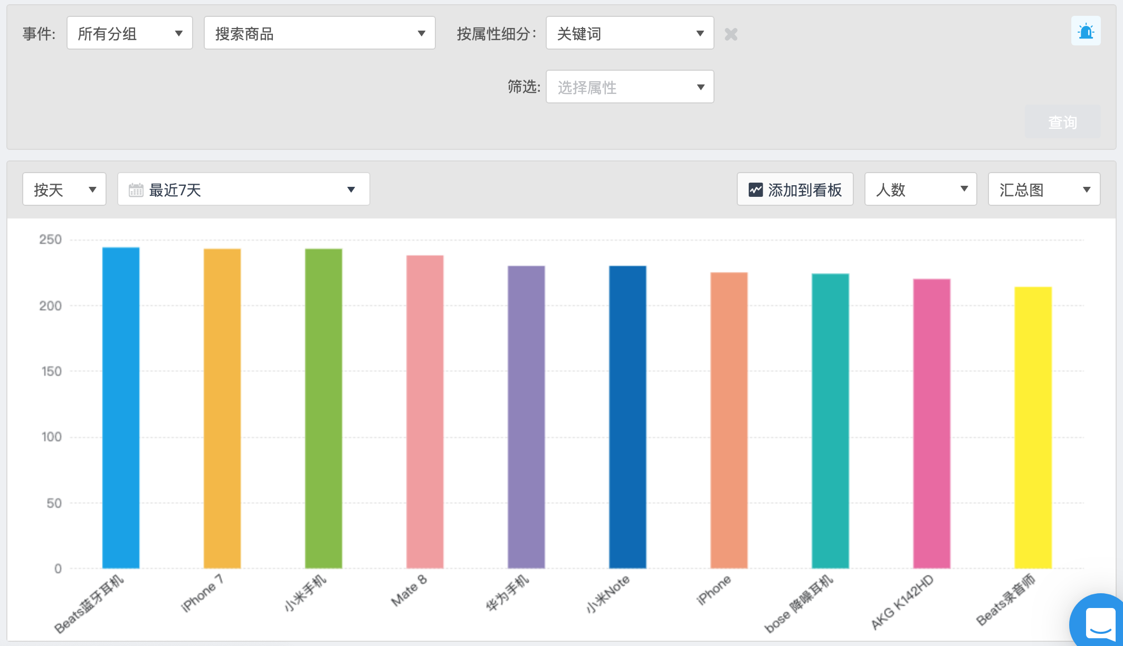Click the pink Mate 8 bar
1123x646 pixels.
point(425,412)
